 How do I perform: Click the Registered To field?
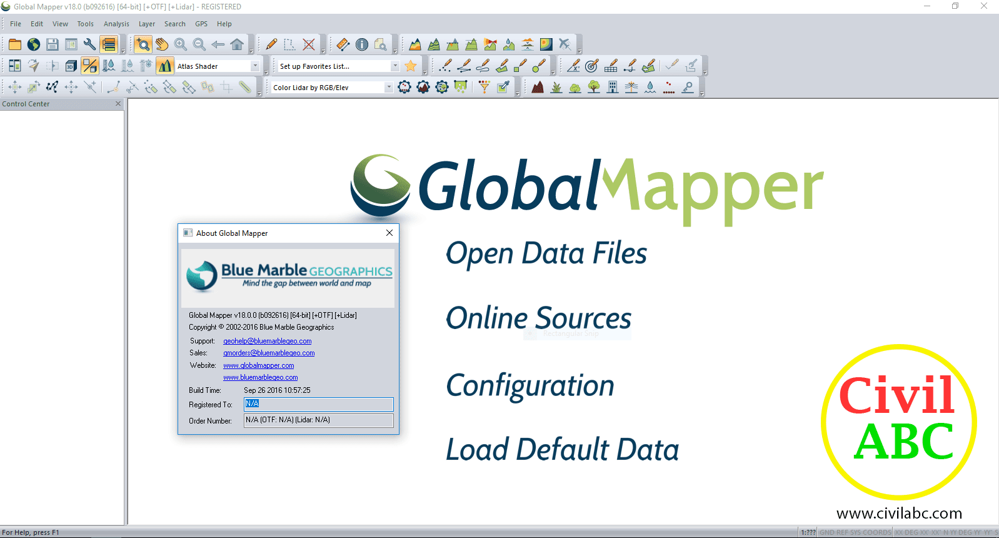(x=319, y=404)
